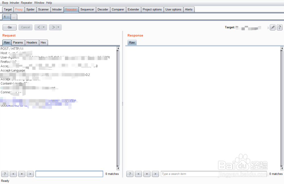284x184 pixels.
Task: Open the Alerts tab
Action: pos(189,9)
